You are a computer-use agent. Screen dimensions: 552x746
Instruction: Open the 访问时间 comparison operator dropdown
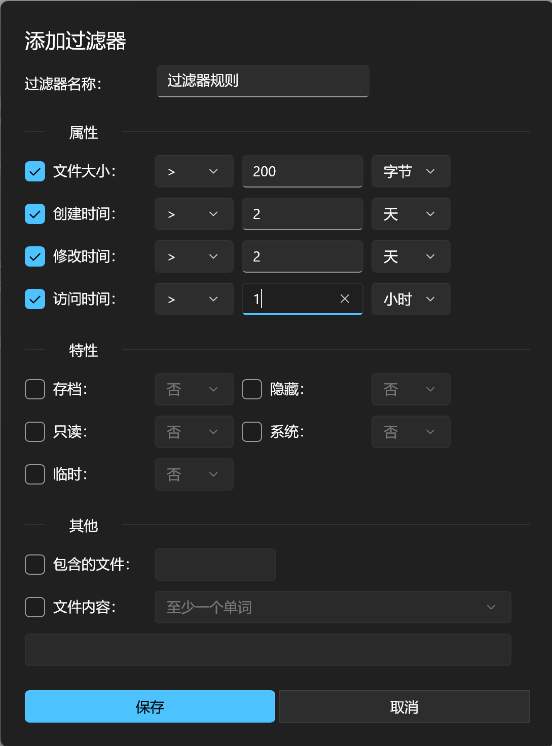[x=194, y=299]
